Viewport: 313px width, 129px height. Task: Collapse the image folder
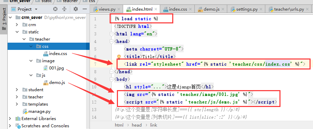[31, 61]
